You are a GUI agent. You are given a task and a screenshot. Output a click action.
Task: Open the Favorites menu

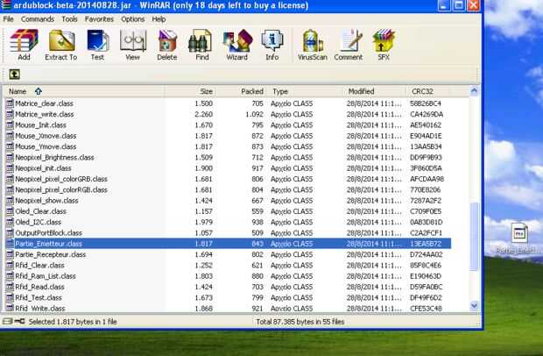point(99,19)
